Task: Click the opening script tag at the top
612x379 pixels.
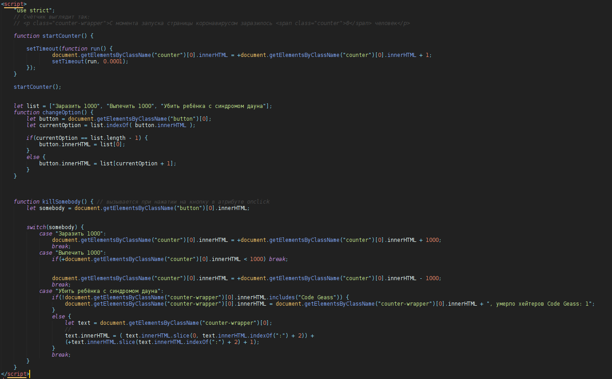Action: click(x=14, y=4)
